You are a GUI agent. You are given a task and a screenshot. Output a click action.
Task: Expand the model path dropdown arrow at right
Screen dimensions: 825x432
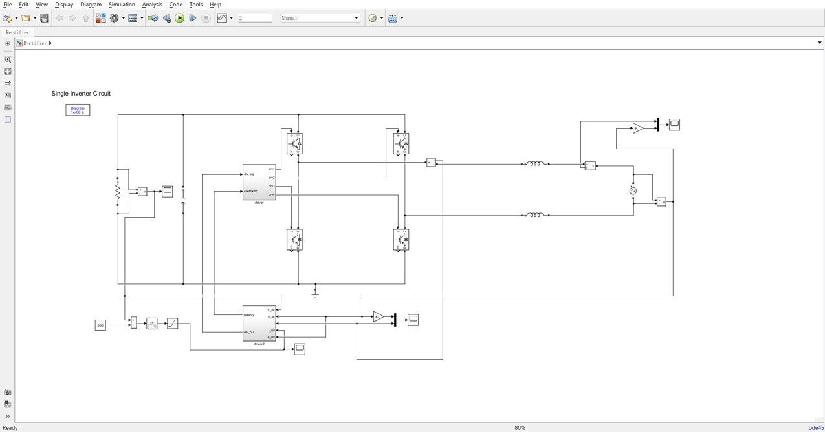click(819, 43)
